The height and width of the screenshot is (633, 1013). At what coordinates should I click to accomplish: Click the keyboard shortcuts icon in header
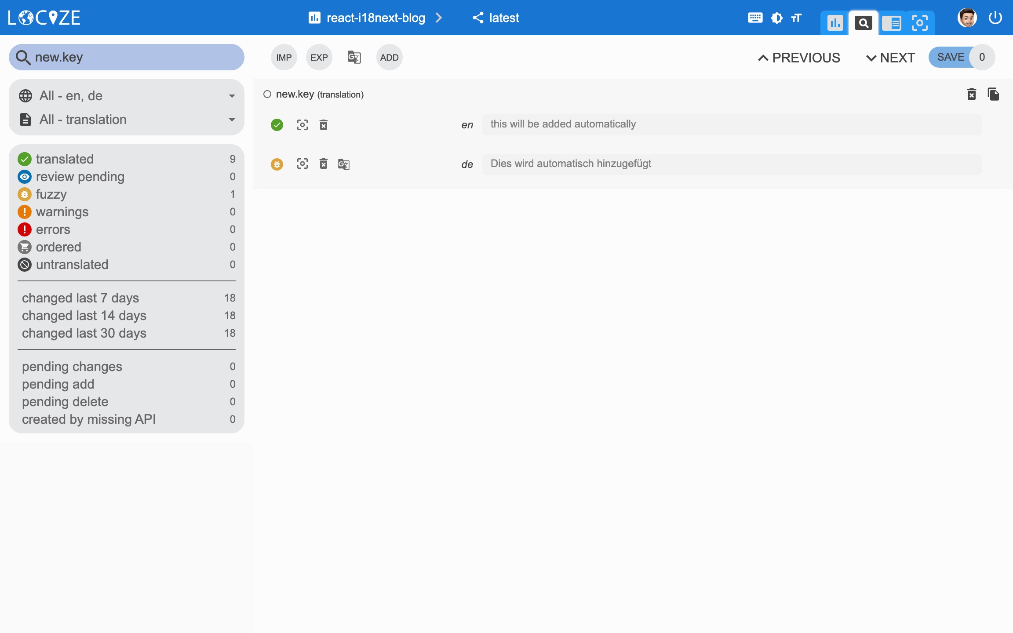(x=755, y=18)
